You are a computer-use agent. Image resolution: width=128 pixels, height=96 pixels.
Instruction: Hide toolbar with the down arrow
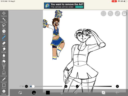(62, 92)
